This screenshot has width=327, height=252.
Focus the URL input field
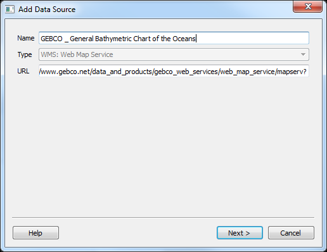pyautogui.click(x=174, y=71)
